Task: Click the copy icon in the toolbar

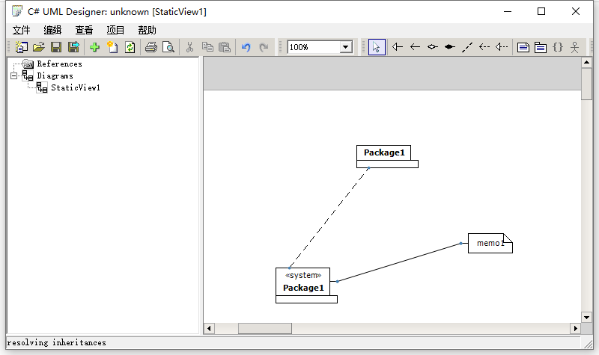Action: click(x=207, y=47)
